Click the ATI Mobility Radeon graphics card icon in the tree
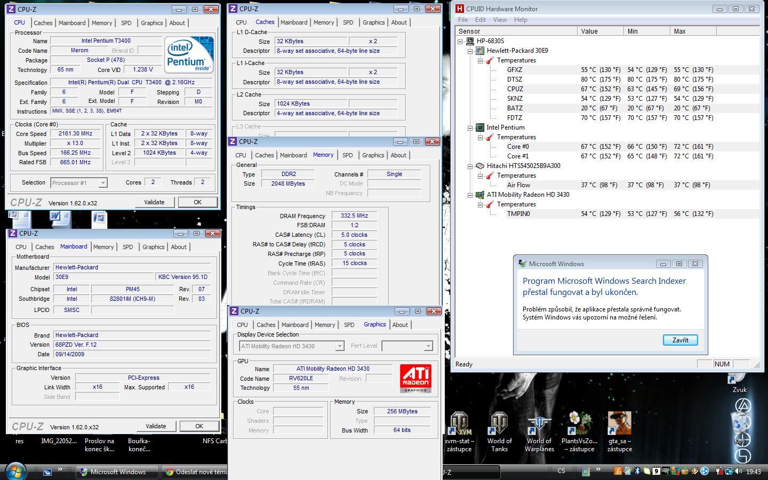The height and width of the screenshot is (480, 768). click(480, 195)
